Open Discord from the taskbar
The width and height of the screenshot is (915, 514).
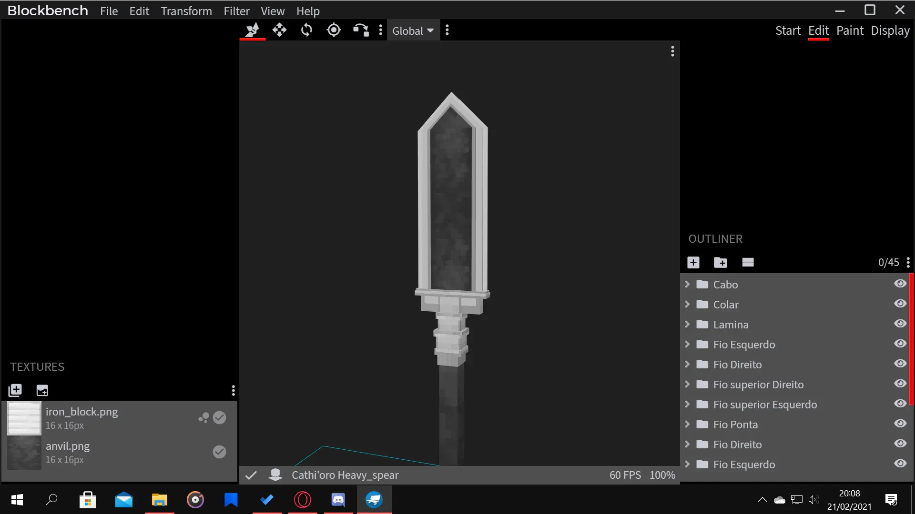point(338,499)
